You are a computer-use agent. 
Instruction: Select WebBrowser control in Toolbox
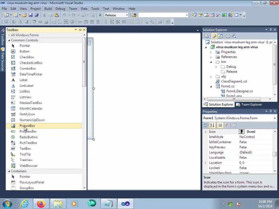44,166
